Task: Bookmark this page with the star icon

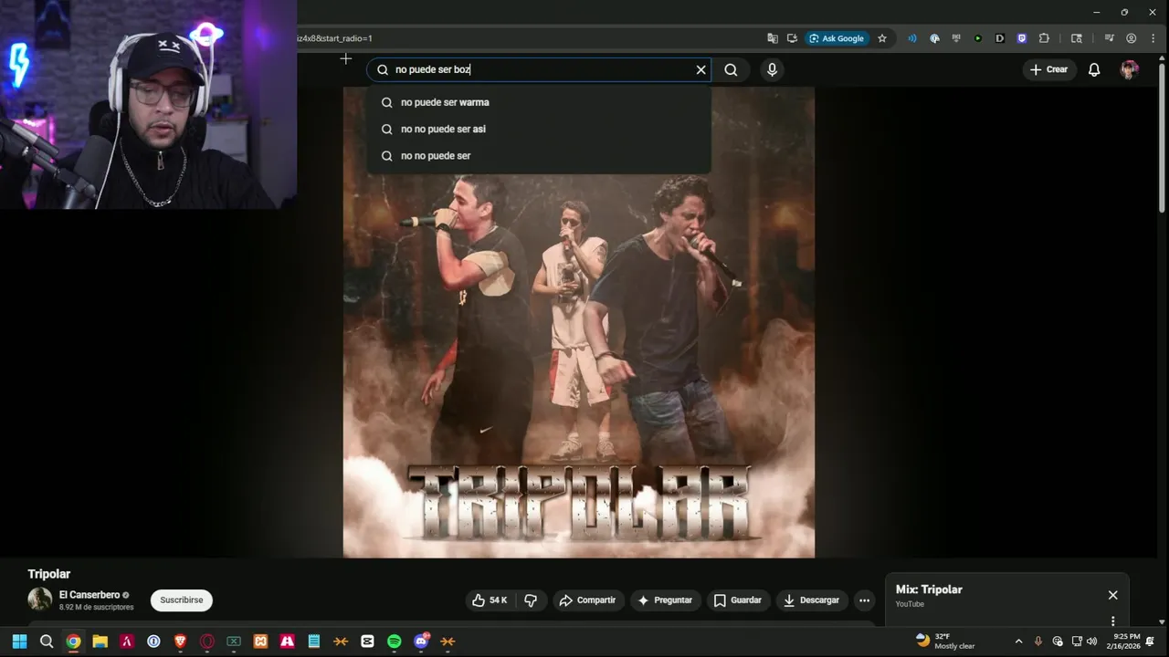Action: click(882, 38)
